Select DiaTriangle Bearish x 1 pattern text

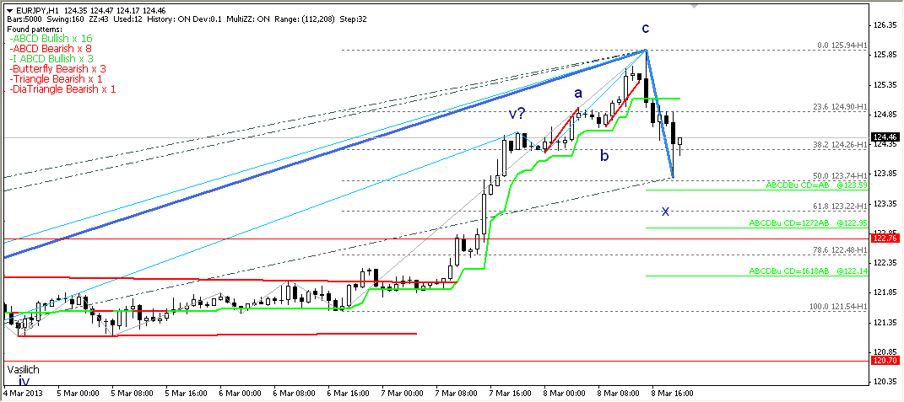[x=62, y=88]
